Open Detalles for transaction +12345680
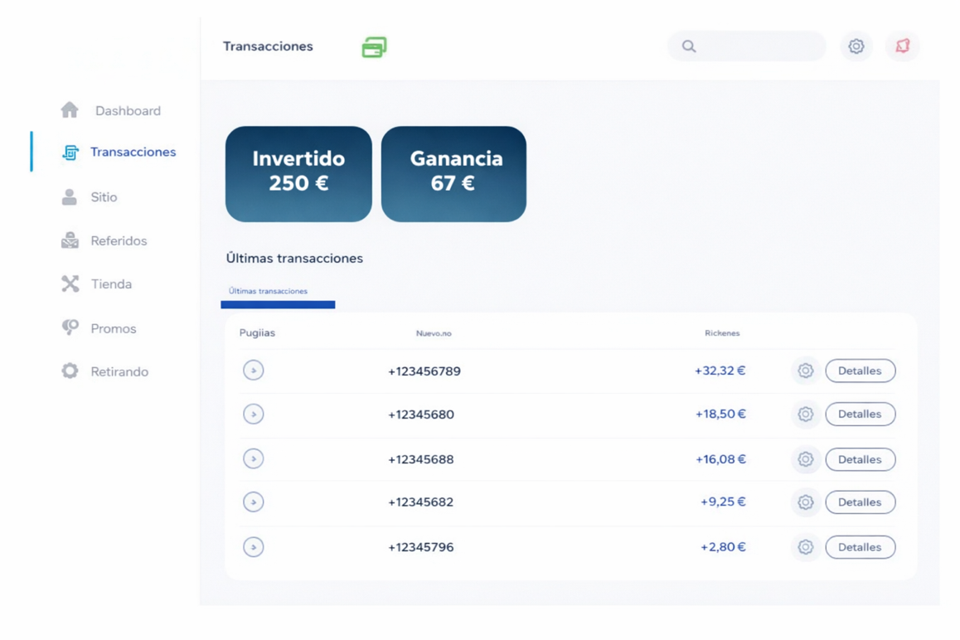The height and width of the screenshot is (640, 960). coord(860,414)
